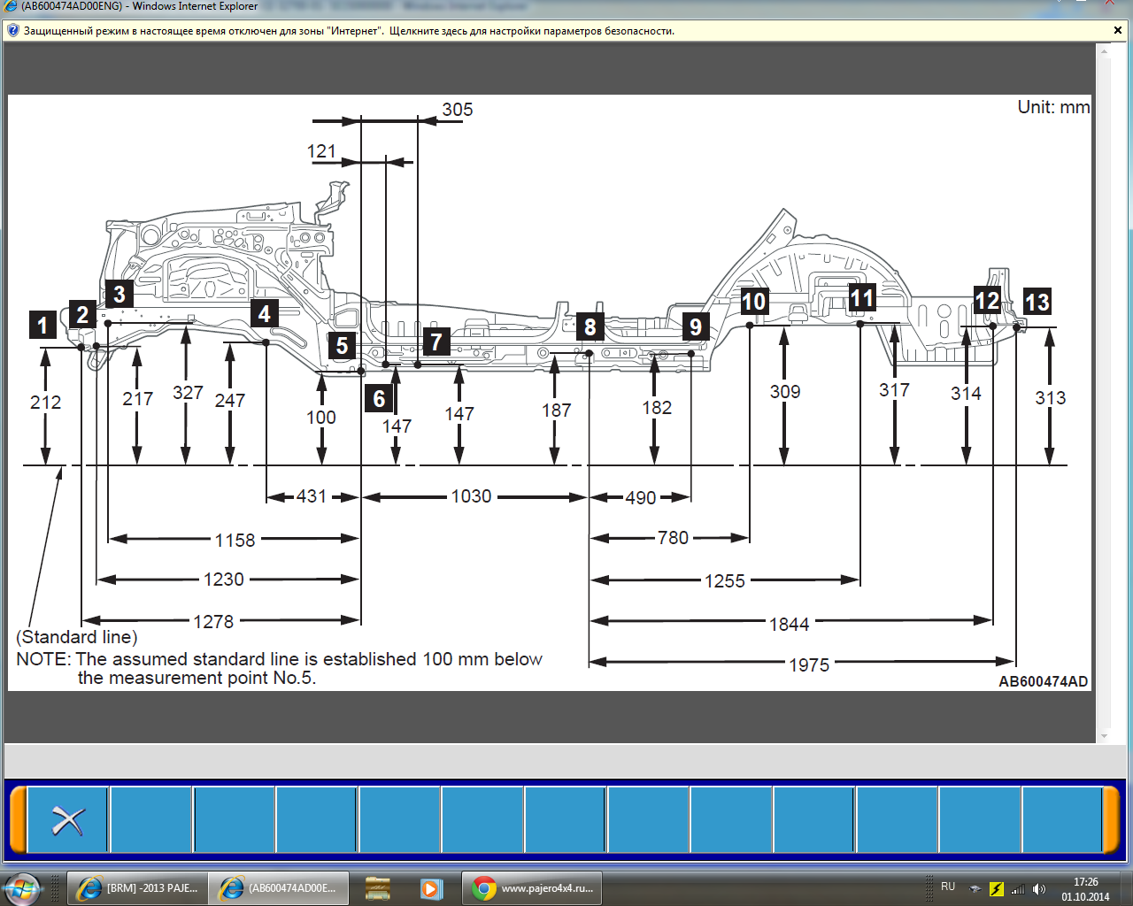
Task: Click the scroll down arrow of the diagram scrollbar
Action: (x=1104, y=735)
